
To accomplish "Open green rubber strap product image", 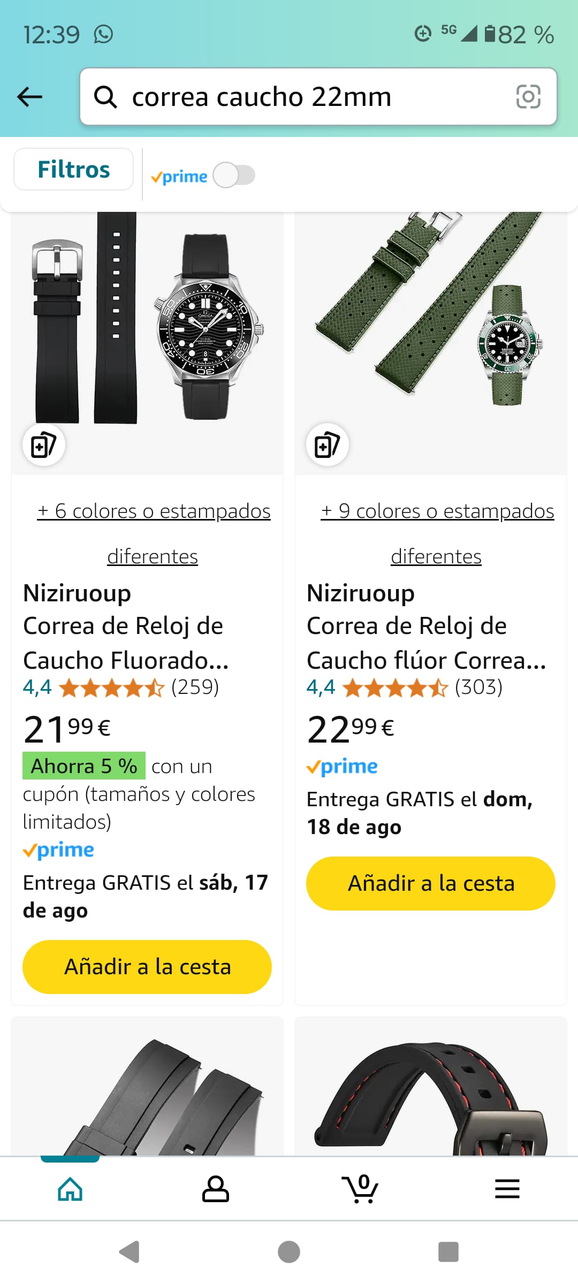I will coord(431,321).
